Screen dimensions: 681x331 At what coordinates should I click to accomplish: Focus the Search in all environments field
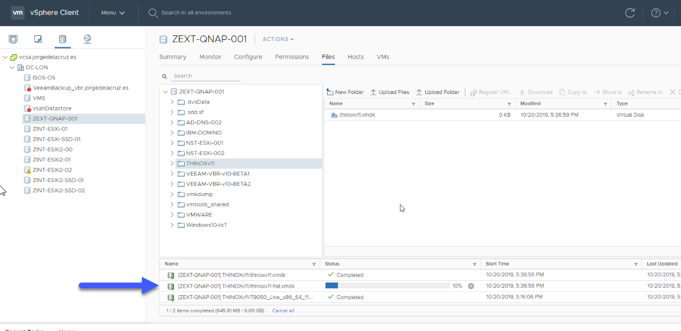coord(196,13)
